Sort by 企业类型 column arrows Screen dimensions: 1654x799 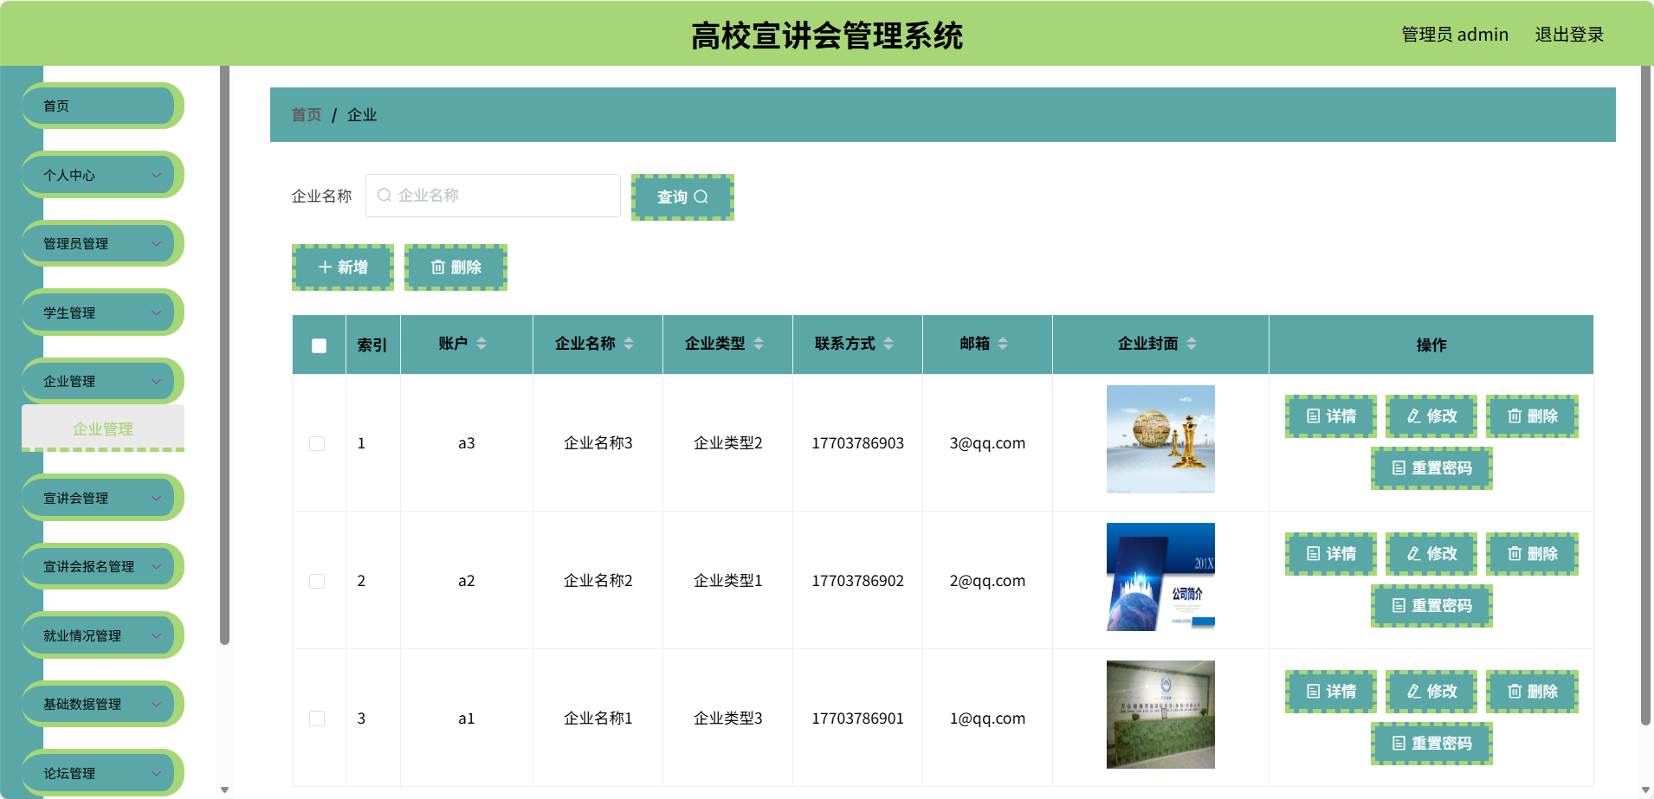759,344
